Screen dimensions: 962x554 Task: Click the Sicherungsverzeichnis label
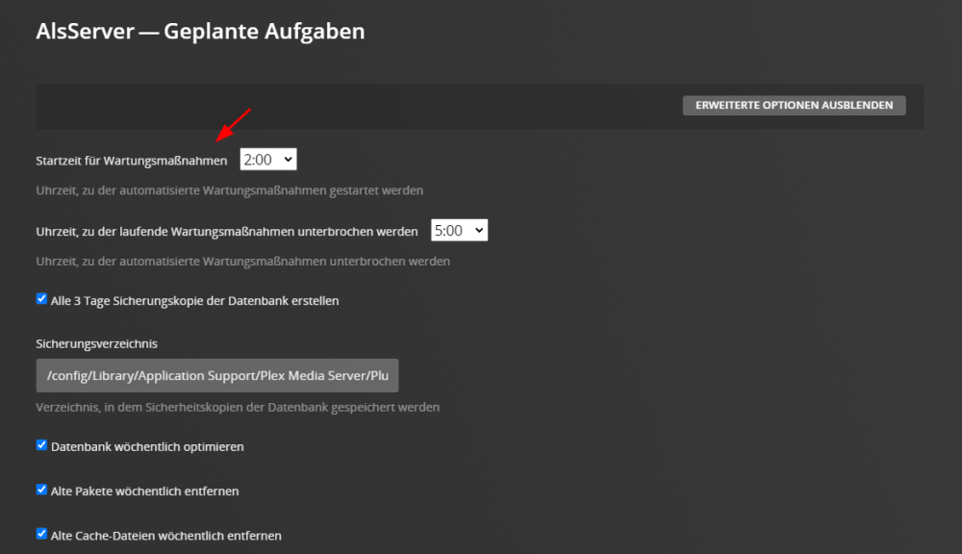96,343
